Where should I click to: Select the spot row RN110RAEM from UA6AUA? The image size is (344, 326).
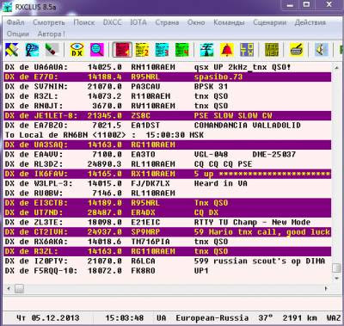168,67
